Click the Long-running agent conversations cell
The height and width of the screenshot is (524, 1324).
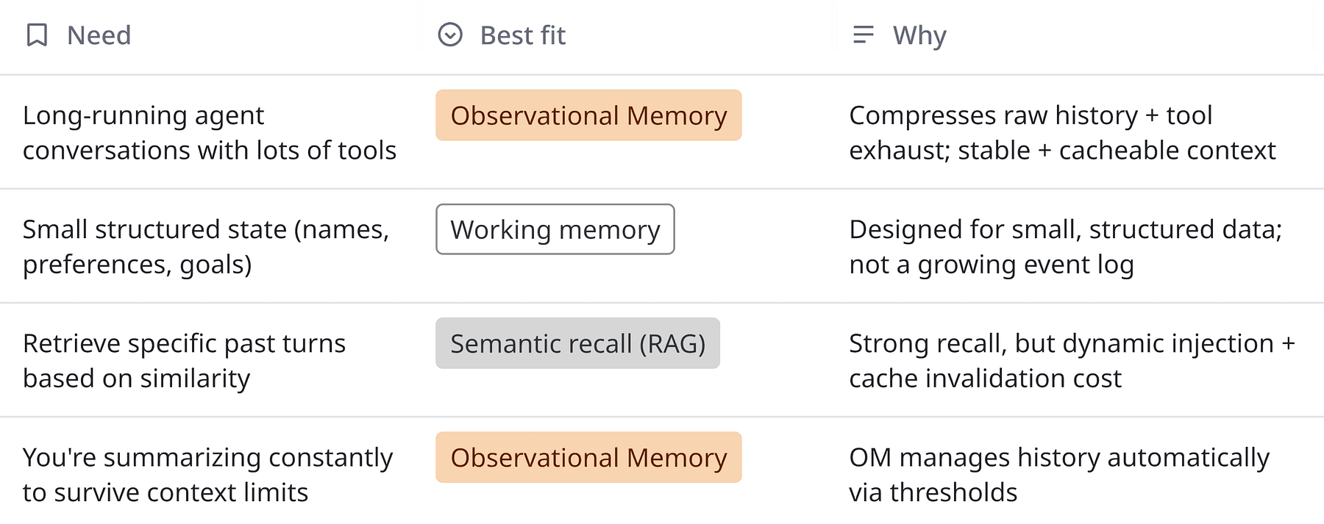[x=210, y=132]
